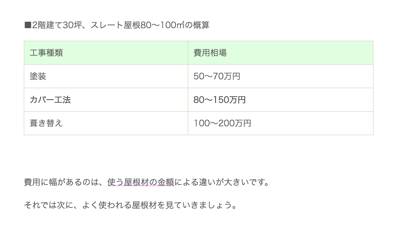Click the heading about 2階建て30坪 slate roof estimate
397x232 pixels.
point(117,25)
